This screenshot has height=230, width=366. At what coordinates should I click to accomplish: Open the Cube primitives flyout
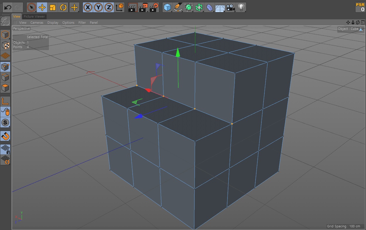click(x=167, y=7)
